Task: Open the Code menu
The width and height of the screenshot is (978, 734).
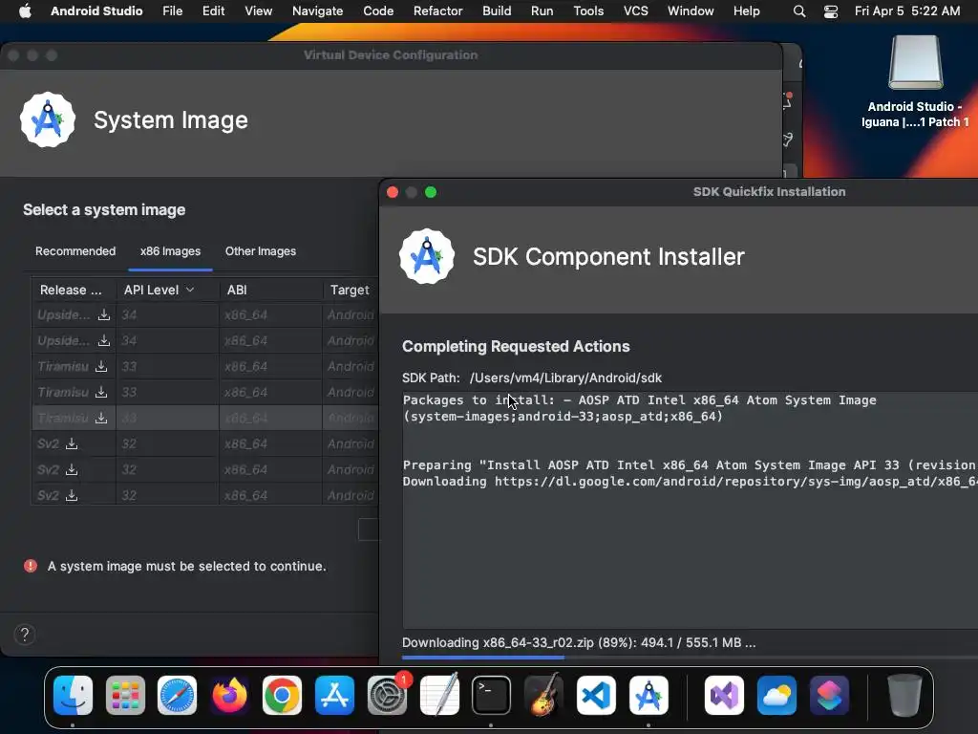Action: (x=378, y=11)
